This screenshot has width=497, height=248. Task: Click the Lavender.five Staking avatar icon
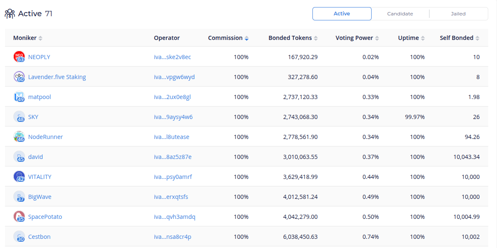click(19, 77)
